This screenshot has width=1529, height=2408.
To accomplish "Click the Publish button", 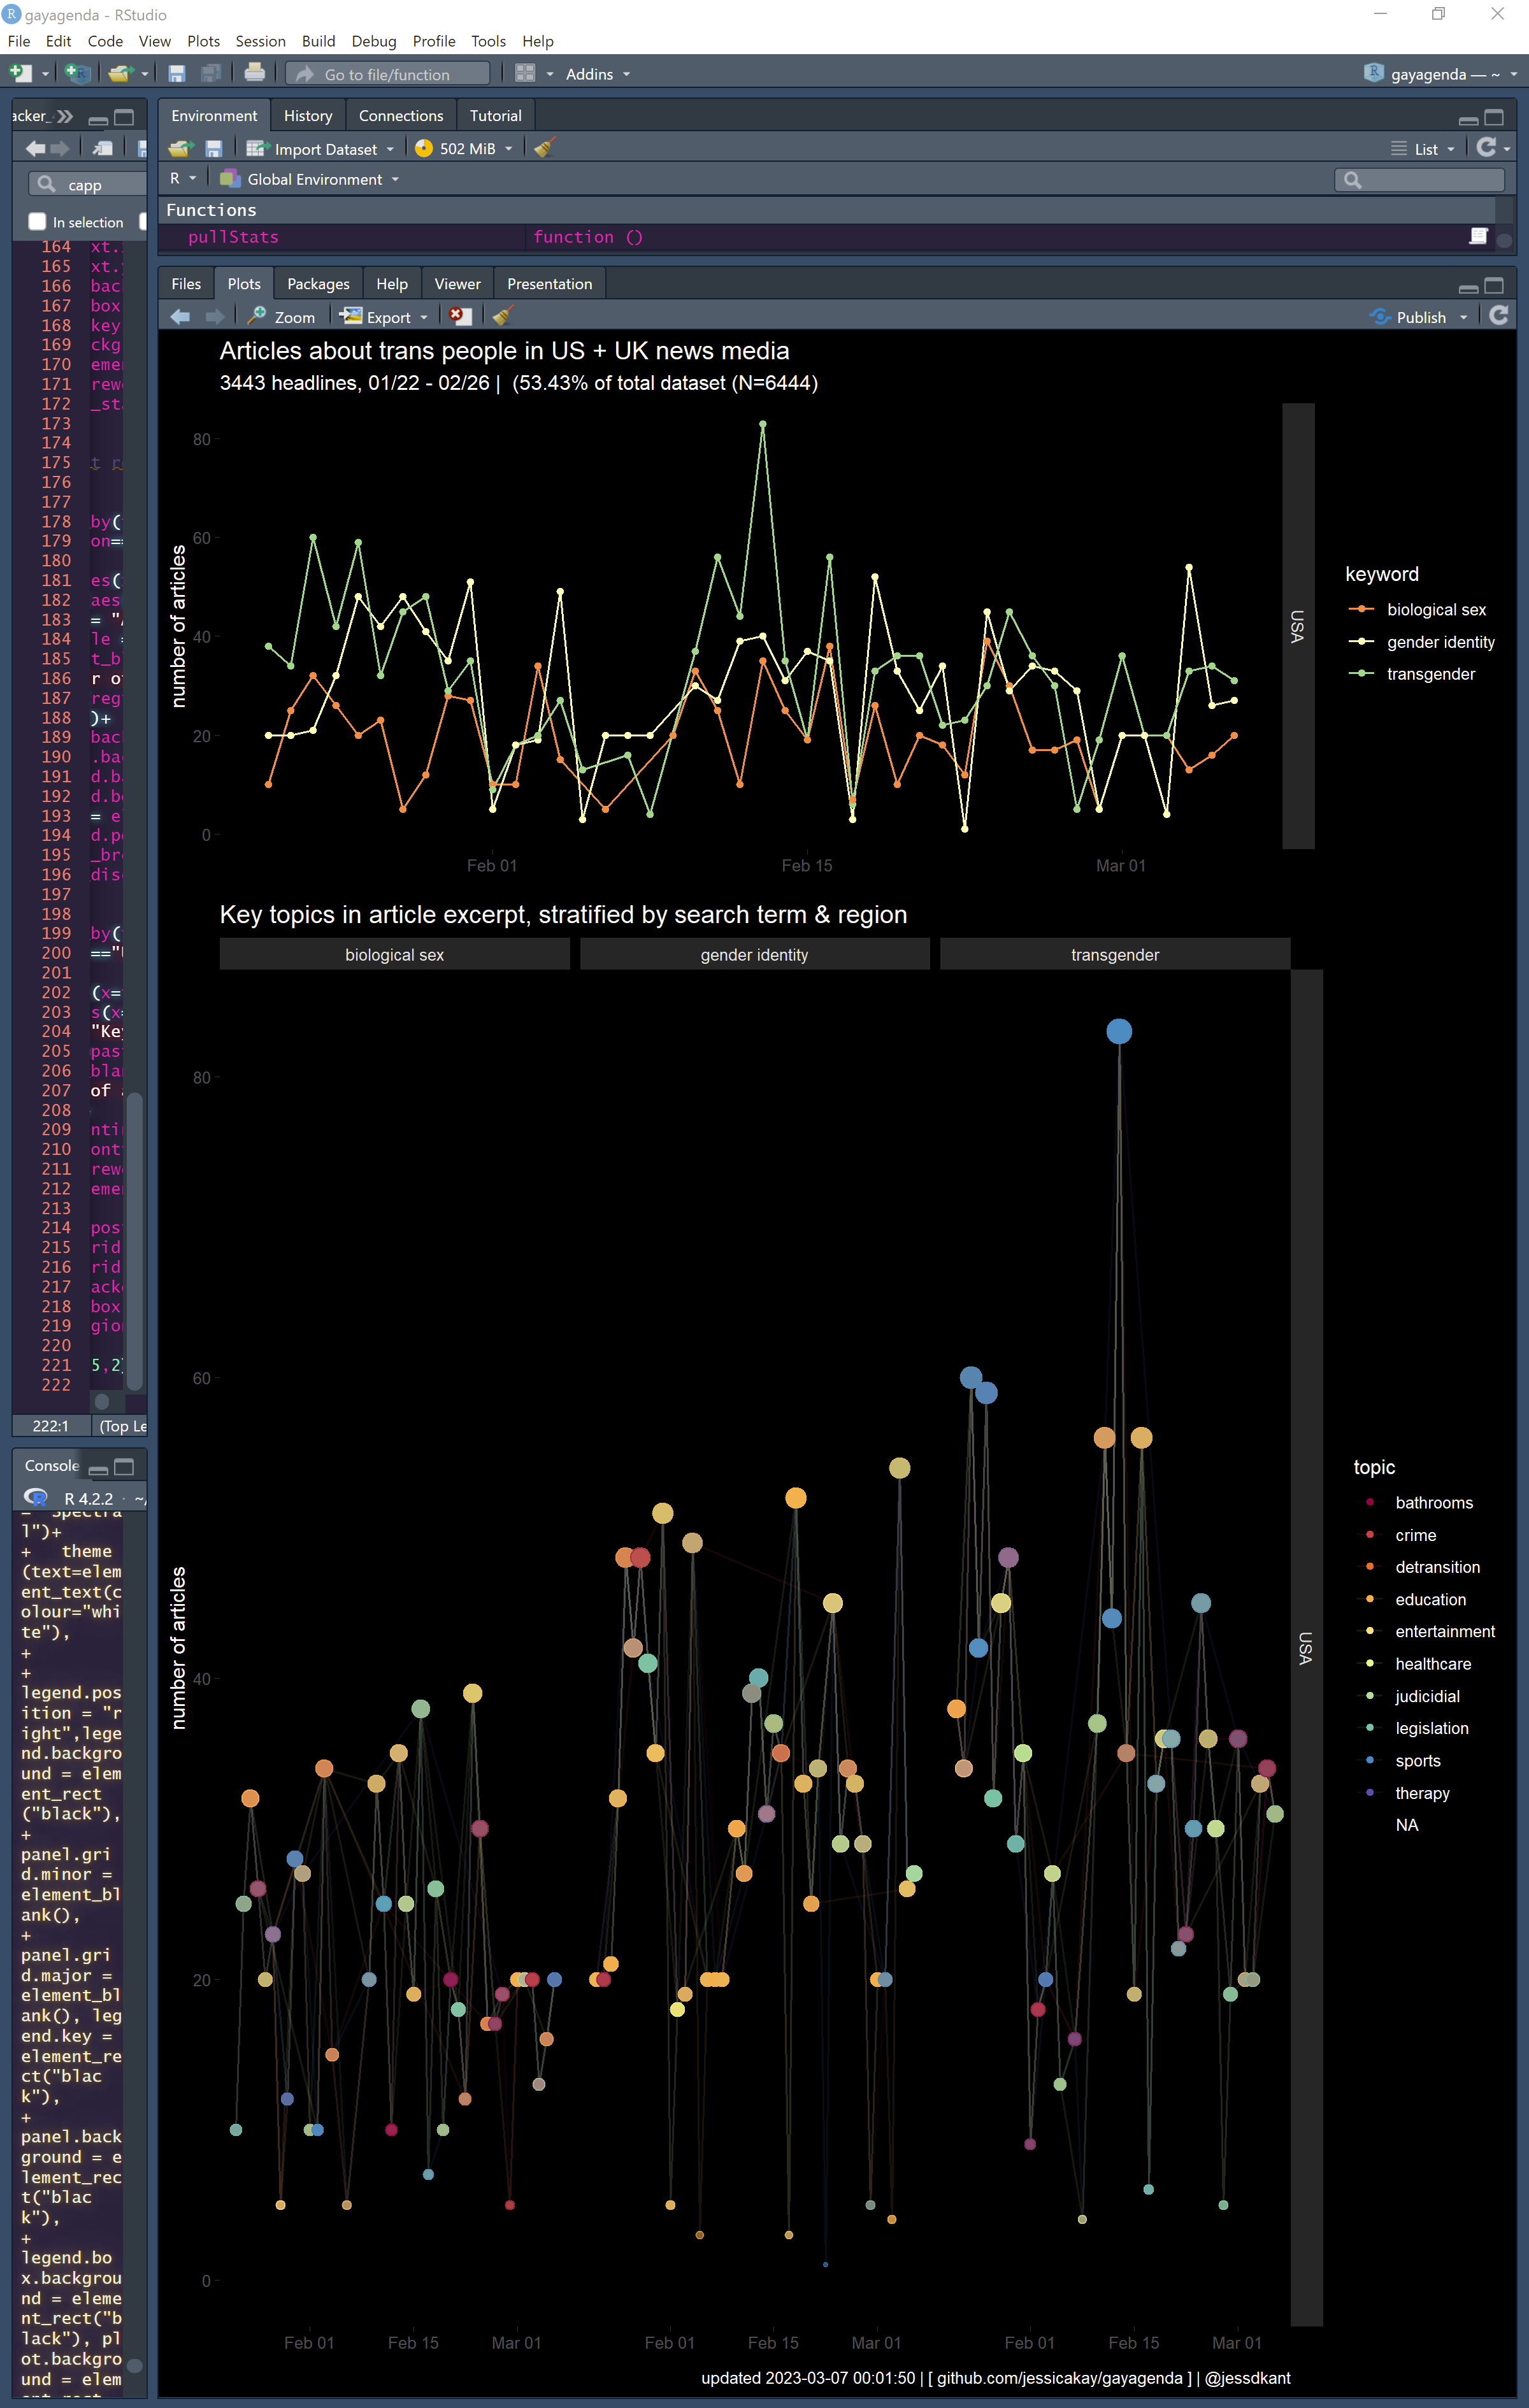I will tap(1419, 317).
